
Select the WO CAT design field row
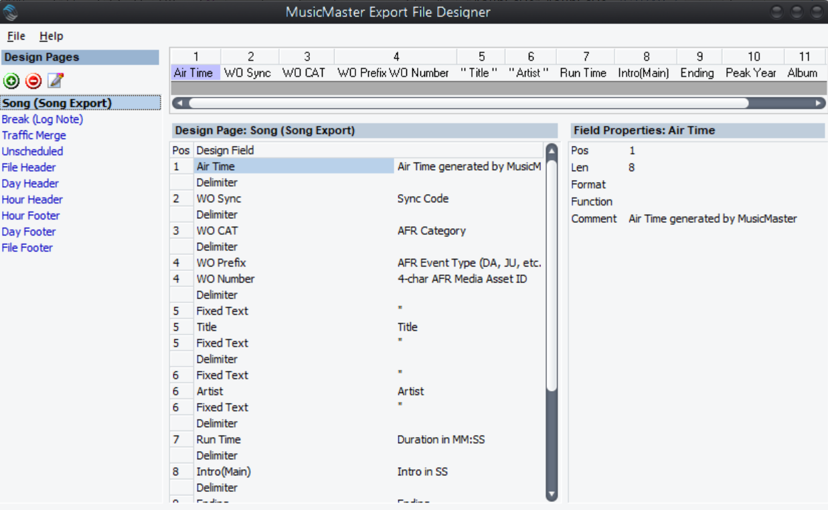357,231
